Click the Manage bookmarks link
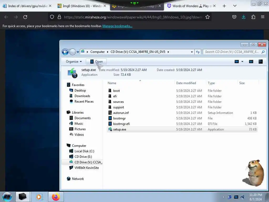This screenshot has width=269, height=202. pyautogui.click(x=117, y=26)
